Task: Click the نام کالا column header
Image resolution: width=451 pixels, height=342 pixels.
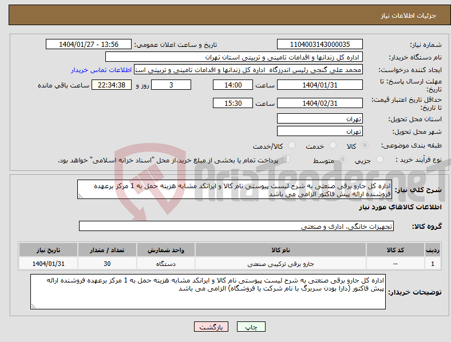Action: (x=280, y=250)
